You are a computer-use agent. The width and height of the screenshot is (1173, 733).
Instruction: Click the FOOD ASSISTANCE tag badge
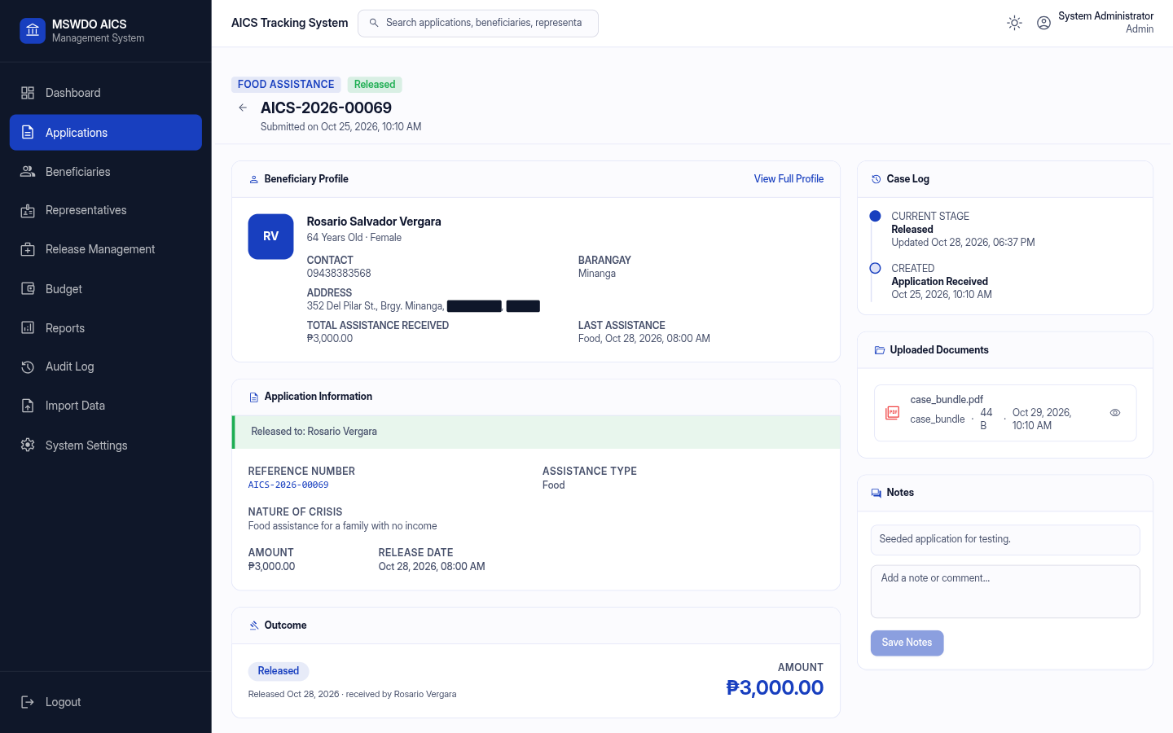(x=286, y=85)
